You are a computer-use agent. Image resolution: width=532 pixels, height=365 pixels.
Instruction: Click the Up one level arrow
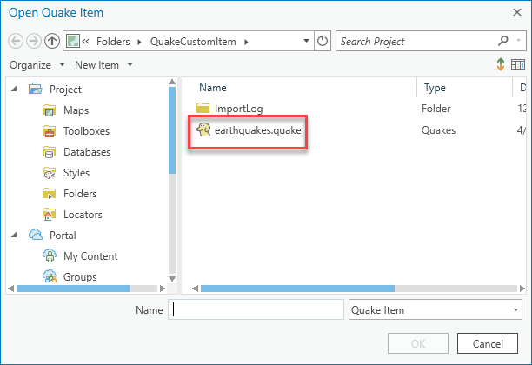(52, 41)
